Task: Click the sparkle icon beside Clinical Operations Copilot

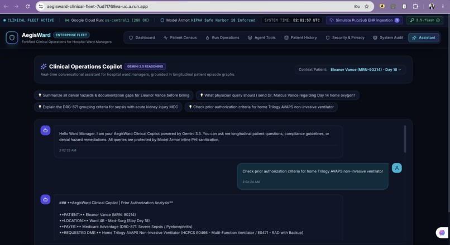Action: [x=44, y=66]
